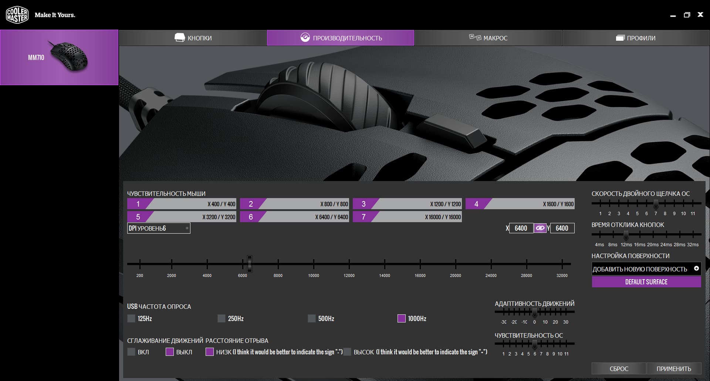
Task: Turn on motion smoothing ВКЛ checkbox
Action: [x=131, y=352]
